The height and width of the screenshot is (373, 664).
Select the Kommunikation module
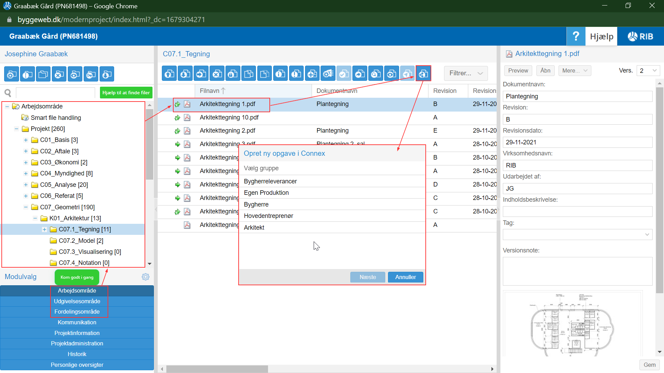pyautogui.click(x=77, y=322)
